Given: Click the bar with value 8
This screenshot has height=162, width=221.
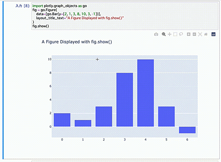Looking at the screenshot, I should pyautogui.click(x=124, y=100).
